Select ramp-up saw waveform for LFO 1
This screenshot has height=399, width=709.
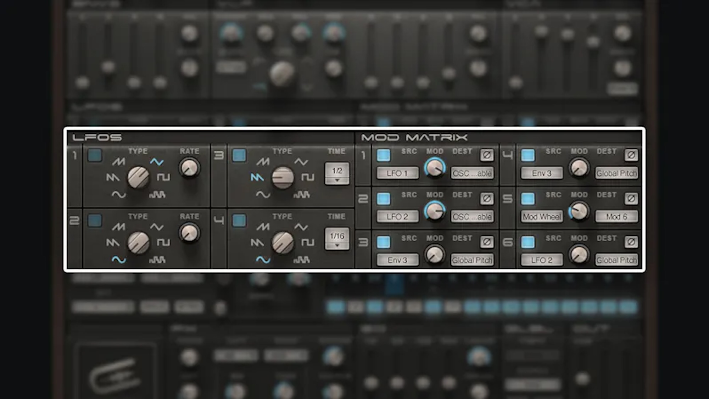[x=118, y=162]
